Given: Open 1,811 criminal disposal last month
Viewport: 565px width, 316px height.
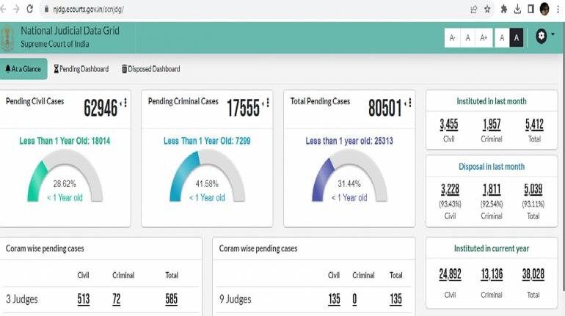Looking at the screenshot, I should [x=492, y=189].
